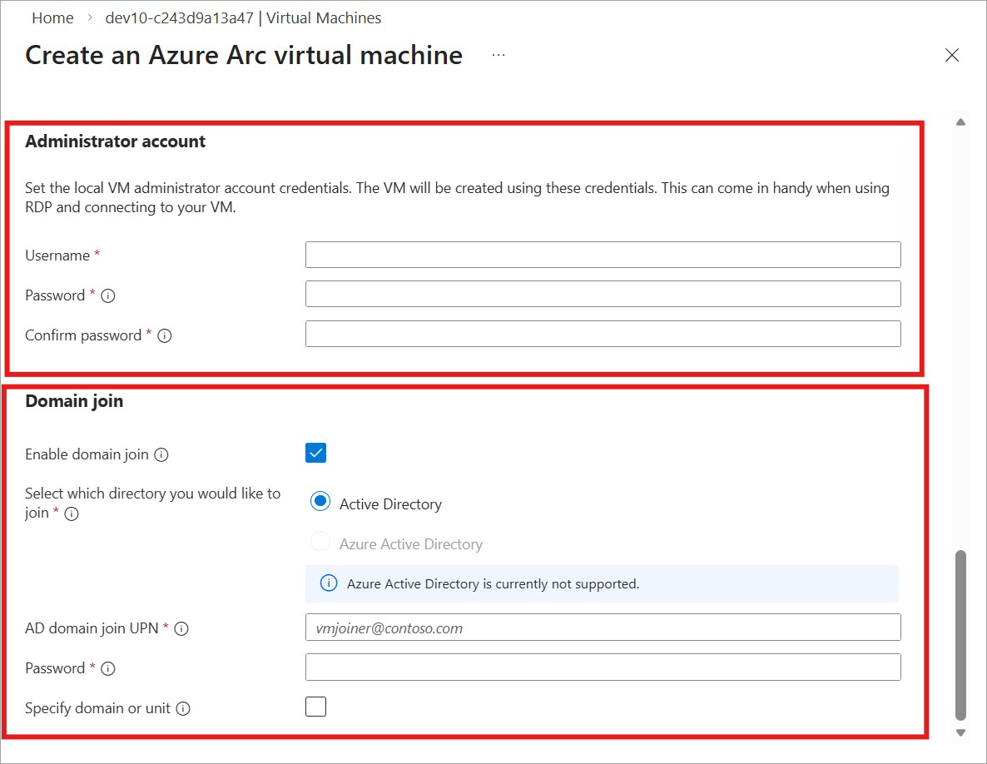Viewport: 987px width, 764px height.
Task: Open the ellipsis more options menu
Action: pos(498,55)
